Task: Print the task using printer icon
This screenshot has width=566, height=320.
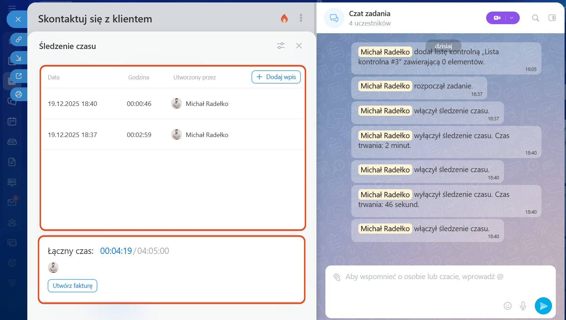Action: (x=19, y=94)
